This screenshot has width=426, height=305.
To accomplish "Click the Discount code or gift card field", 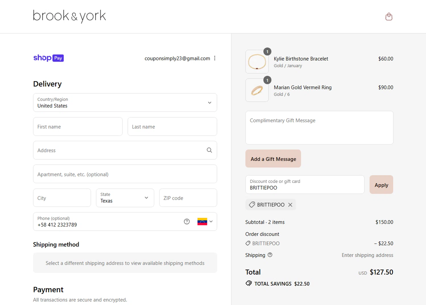I will tap(305, 185).
